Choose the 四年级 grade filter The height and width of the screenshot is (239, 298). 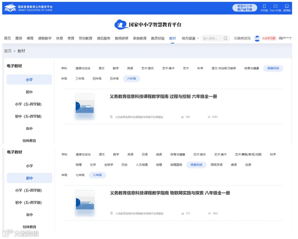click(97, 79)
